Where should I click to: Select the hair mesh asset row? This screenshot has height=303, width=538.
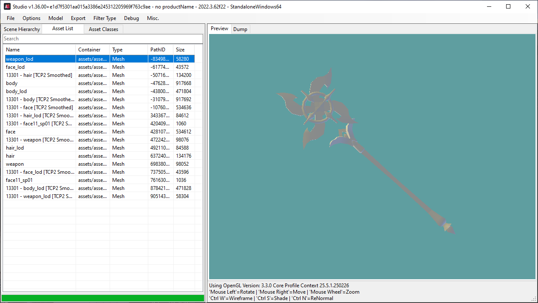(99, 156)
